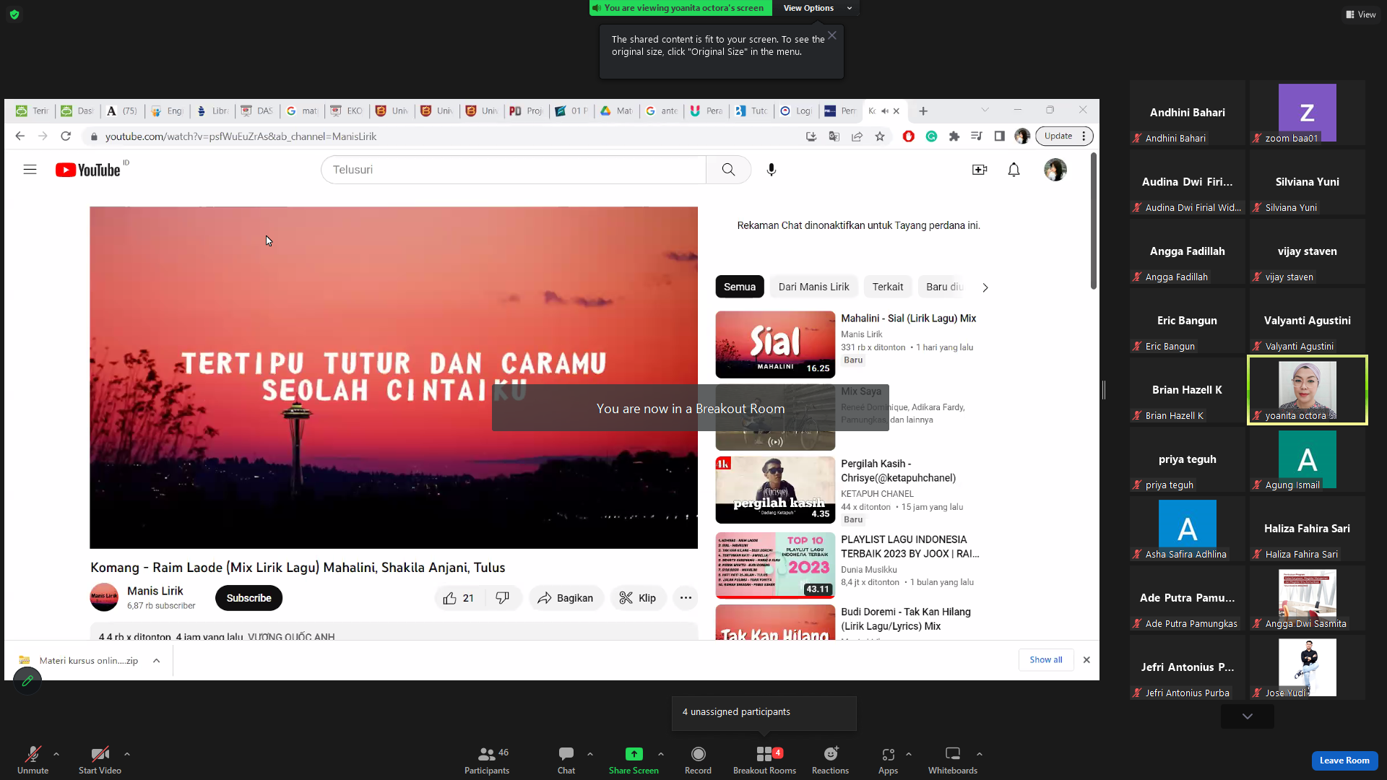Show more participants with the down chevron
This screenshot has height=780, width=1387.
(1248, 716)
